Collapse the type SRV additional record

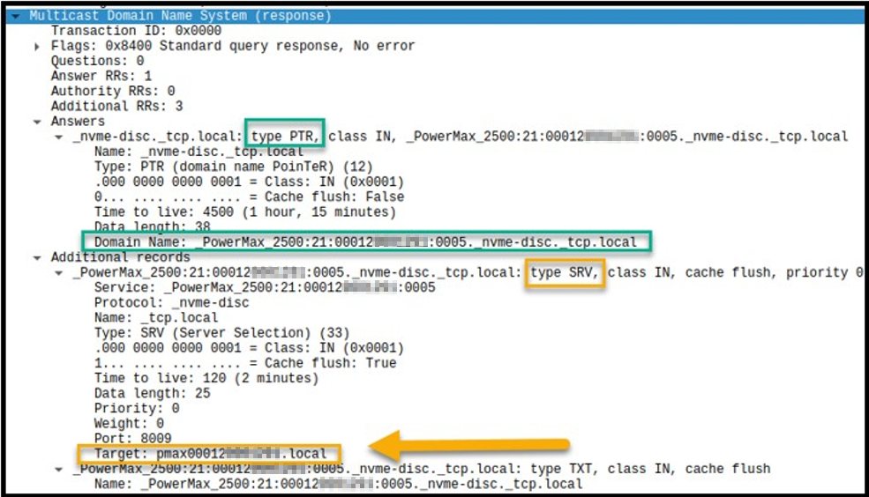pyautogui.click(x=58, y=273)
